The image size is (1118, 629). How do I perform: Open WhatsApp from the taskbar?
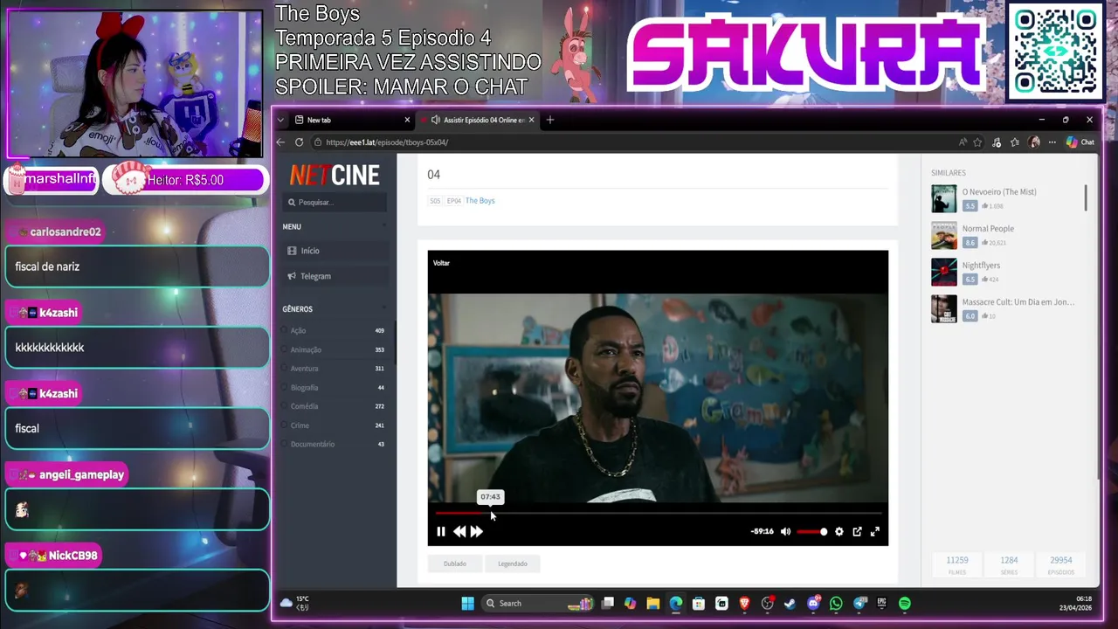[x=836, y=603]
